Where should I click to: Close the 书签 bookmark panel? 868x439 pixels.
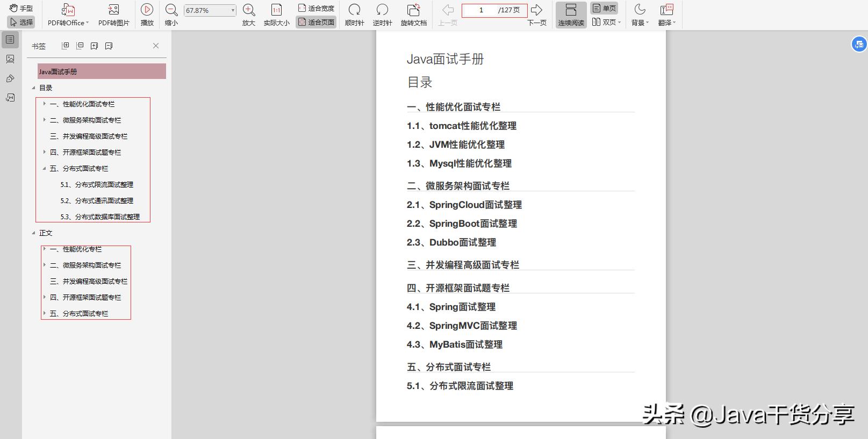tap(156, 46)
